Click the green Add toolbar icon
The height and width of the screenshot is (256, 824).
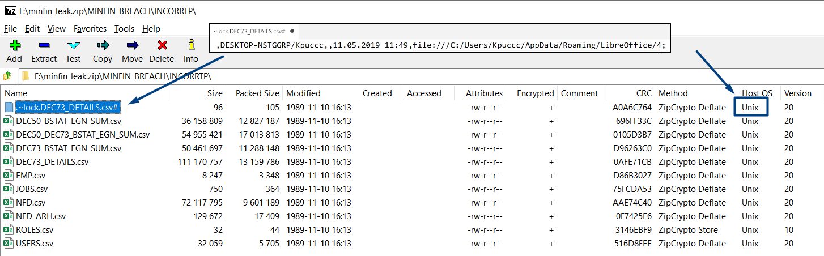tap(14, 46)
